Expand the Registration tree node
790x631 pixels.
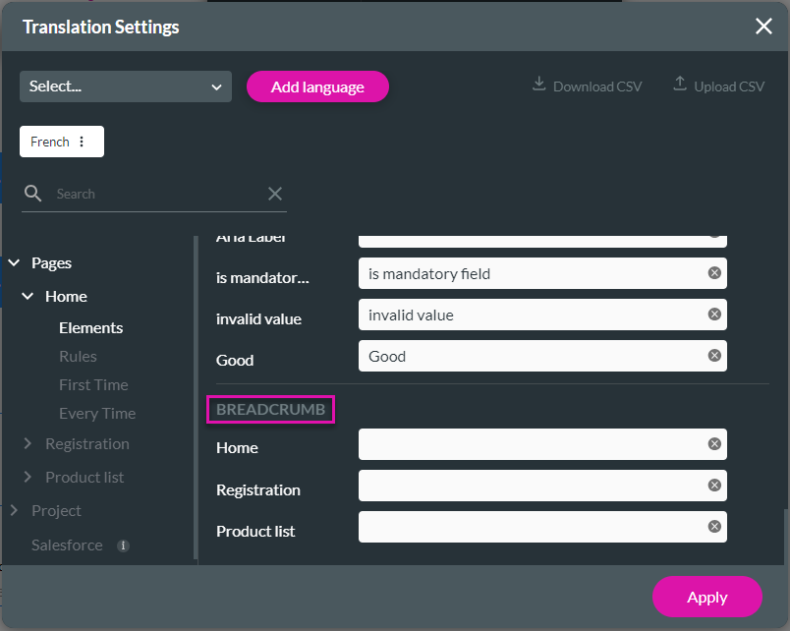(28, 444)
